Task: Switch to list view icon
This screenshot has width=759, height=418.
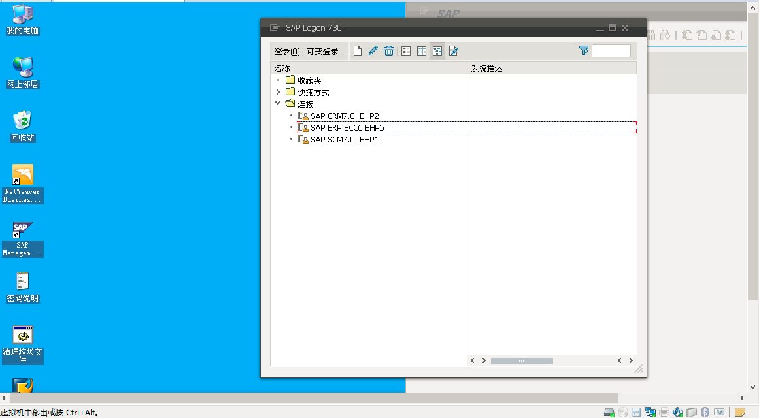Action: pos(406,51)
